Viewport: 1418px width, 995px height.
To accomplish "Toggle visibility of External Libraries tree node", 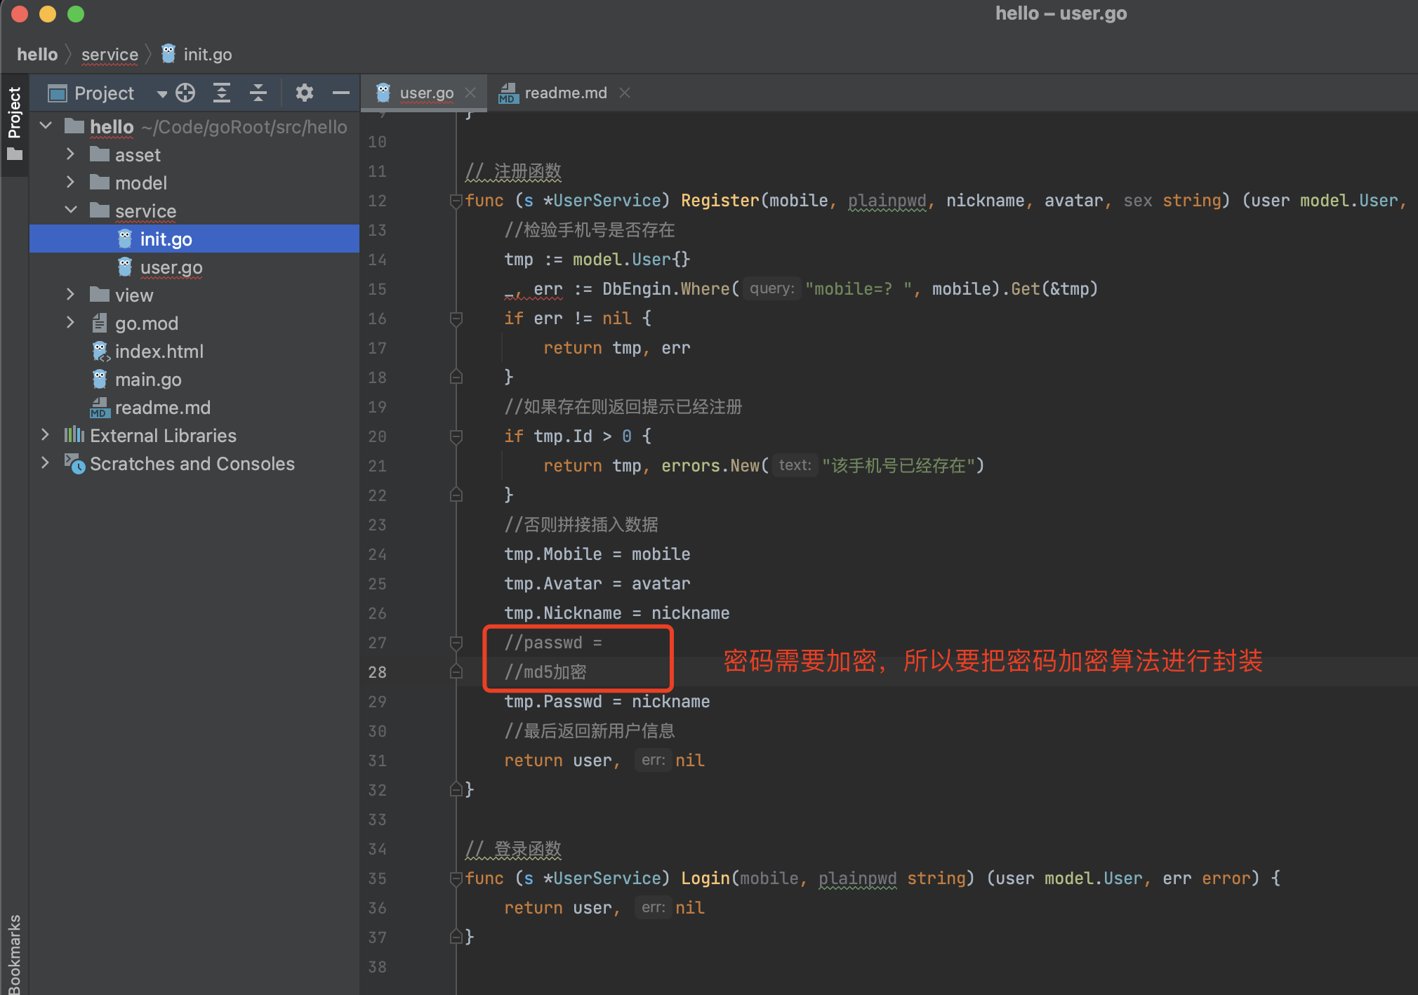I will (x=43, y=435).
